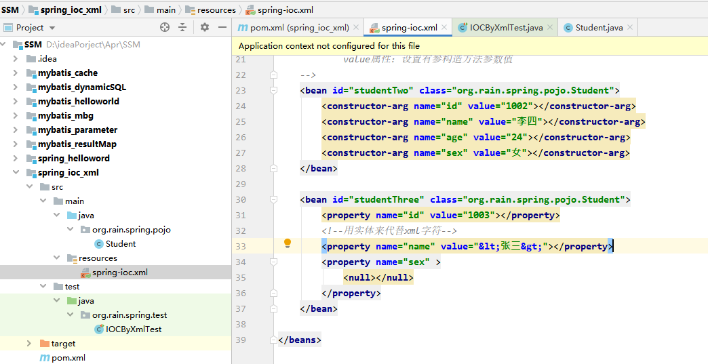The image size is (708, 364).
Task: Click the spring-ioc.xml breadcrumb
Action: [x=279, y=10]
